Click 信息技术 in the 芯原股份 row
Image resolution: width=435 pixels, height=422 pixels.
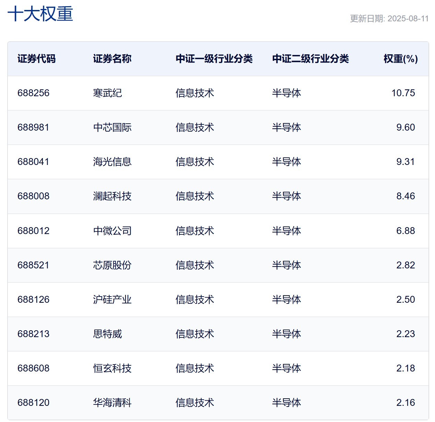(x=195, y=265)
